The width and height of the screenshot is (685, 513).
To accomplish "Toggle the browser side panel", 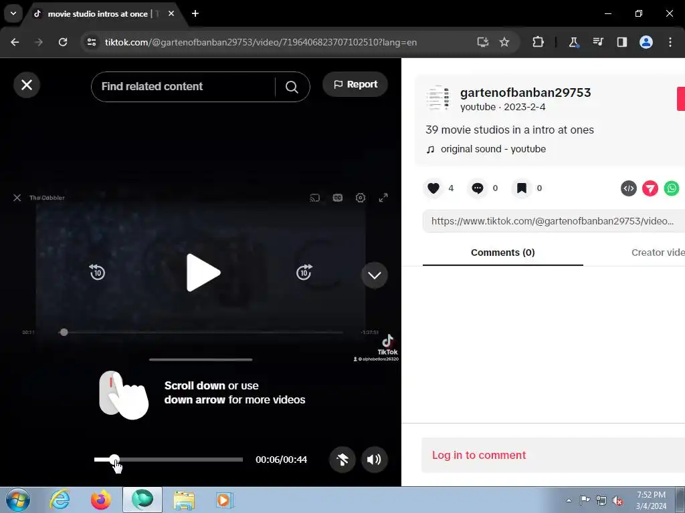I will tap(621, 42).
